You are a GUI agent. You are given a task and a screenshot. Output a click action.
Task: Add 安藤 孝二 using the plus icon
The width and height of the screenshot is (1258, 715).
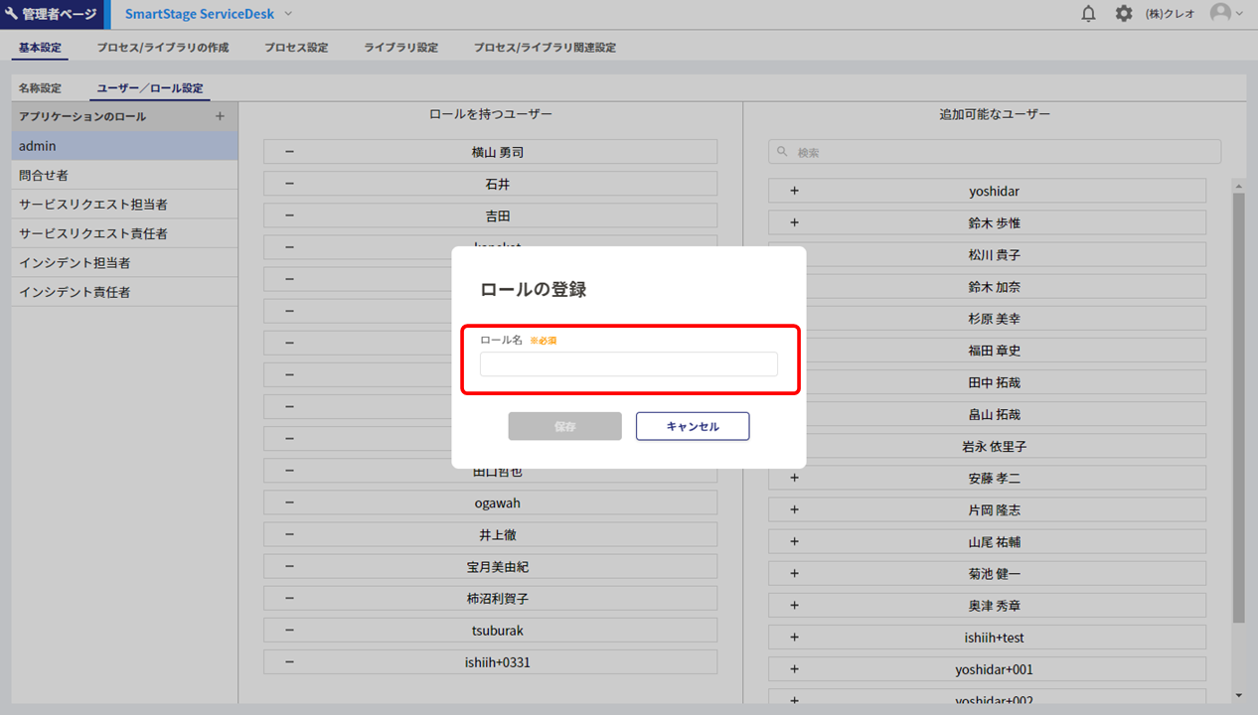pos(794,478)
